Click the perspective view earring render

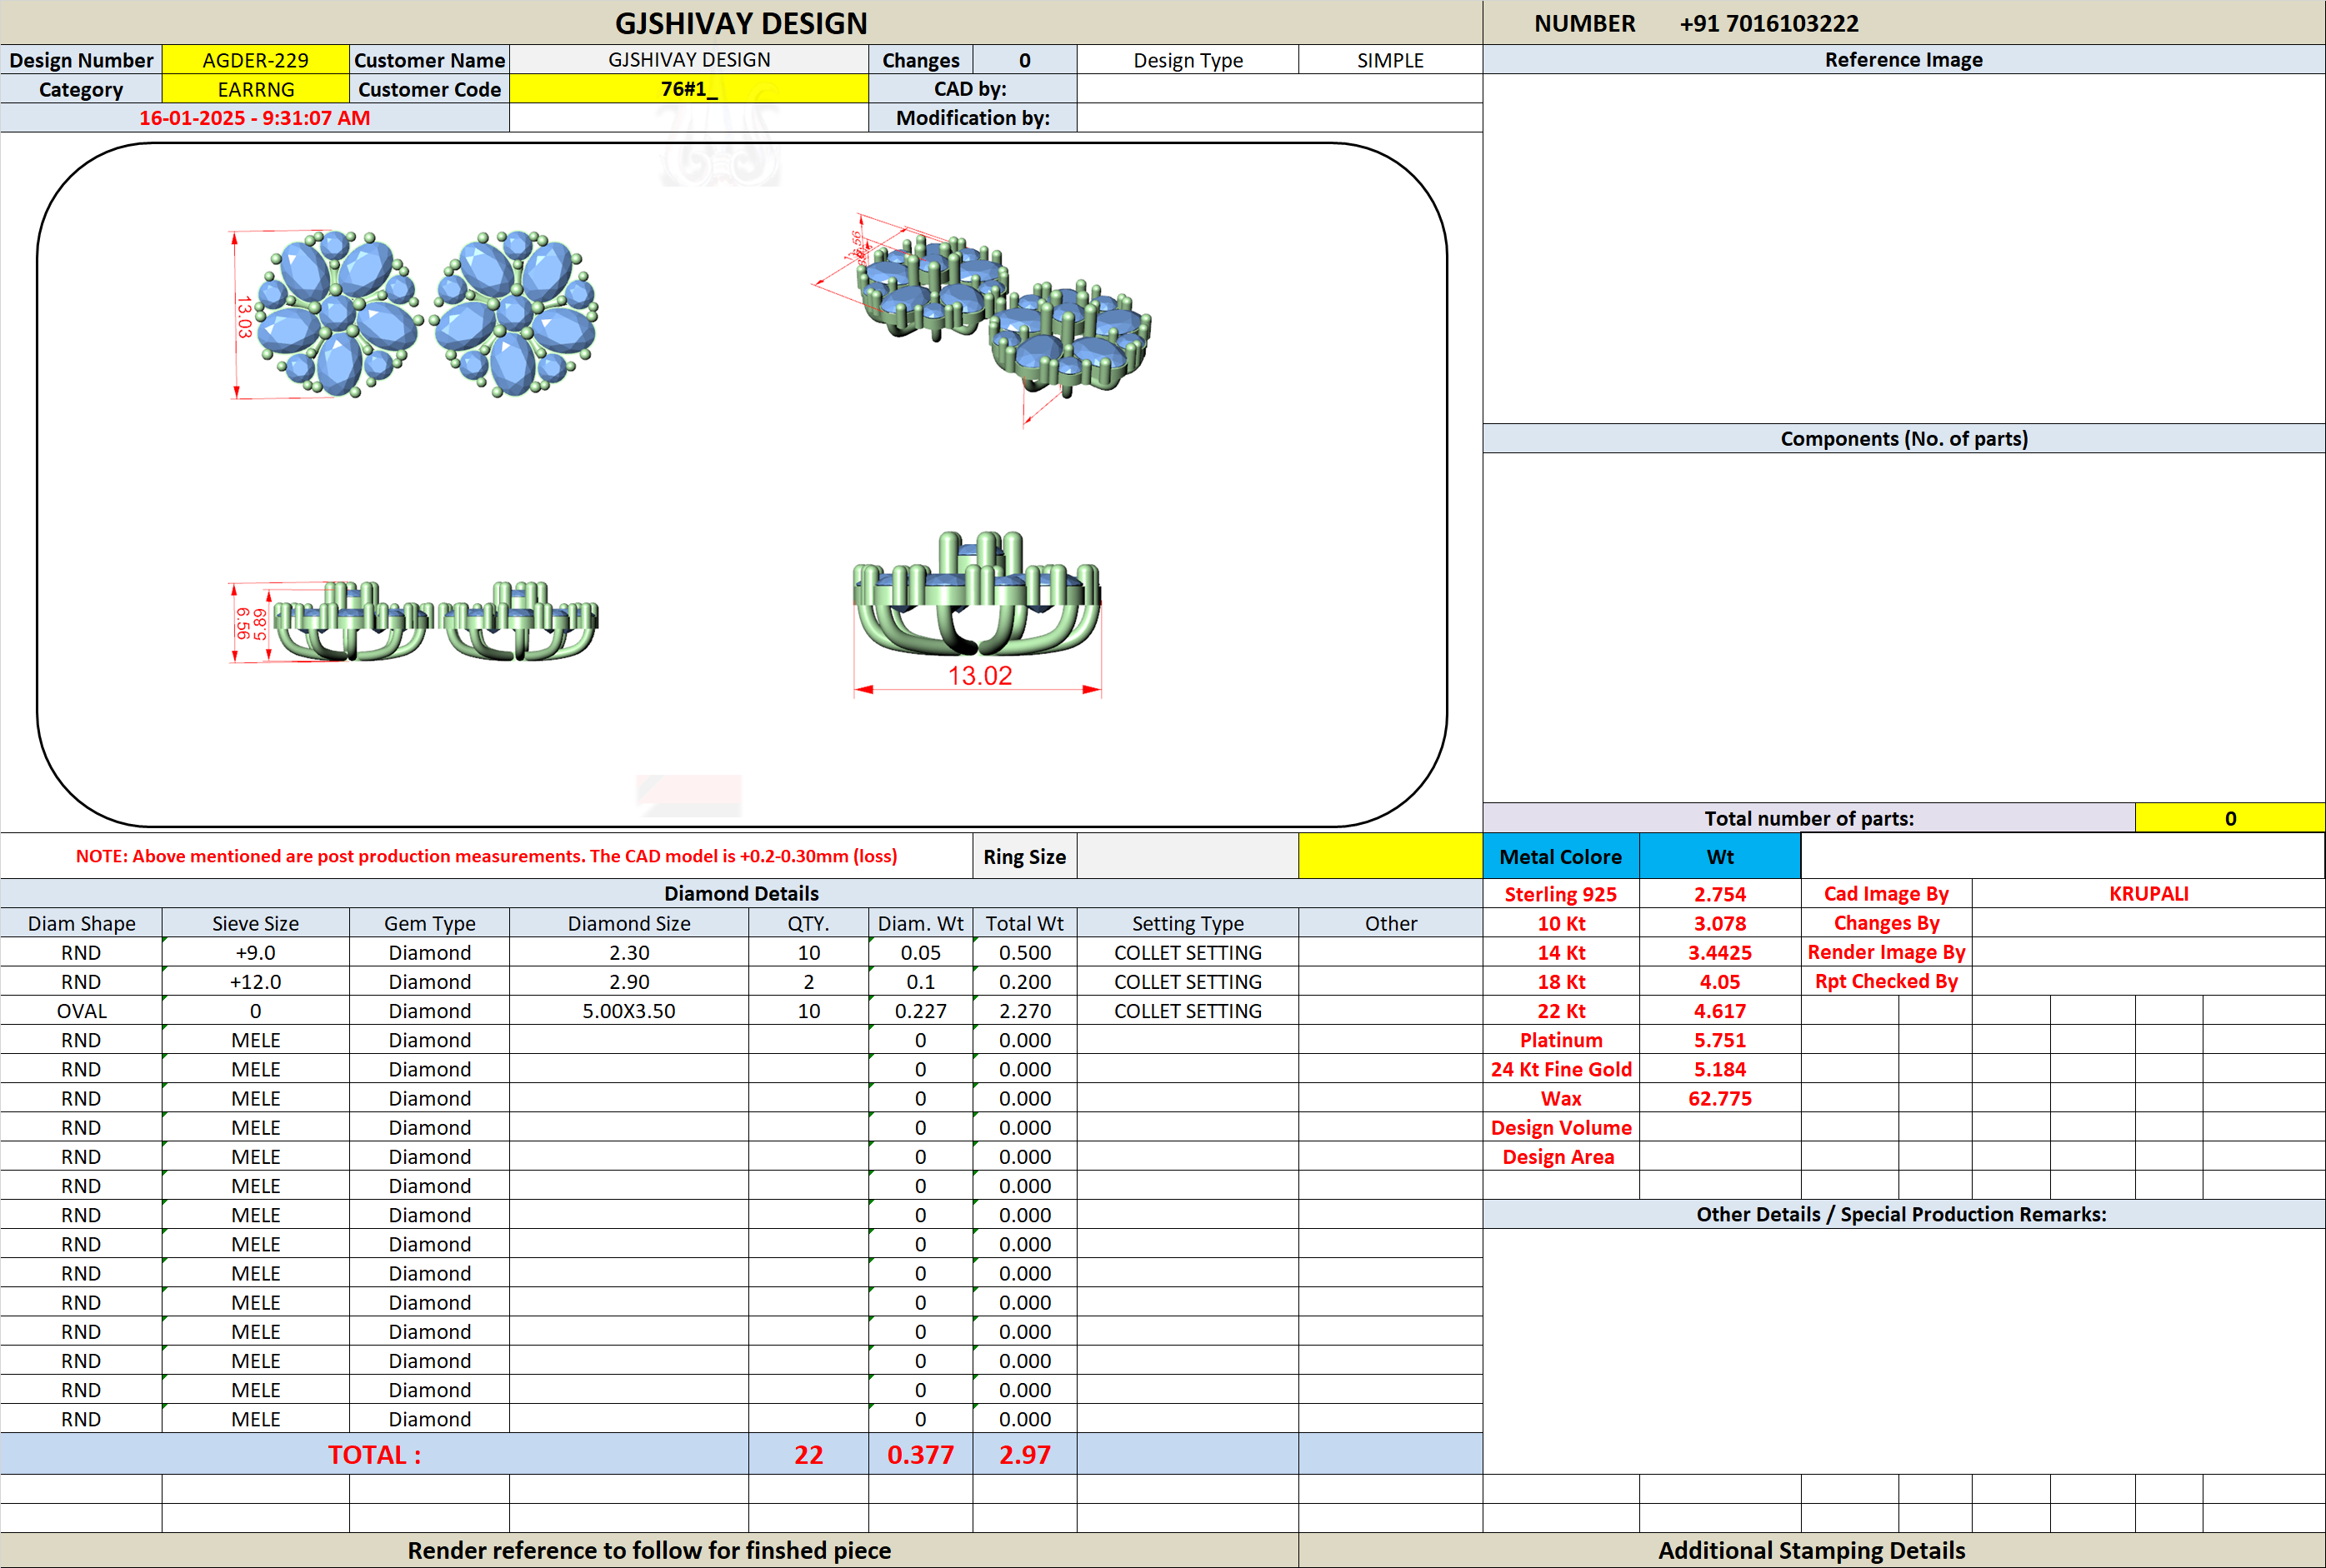click(983, 318)
